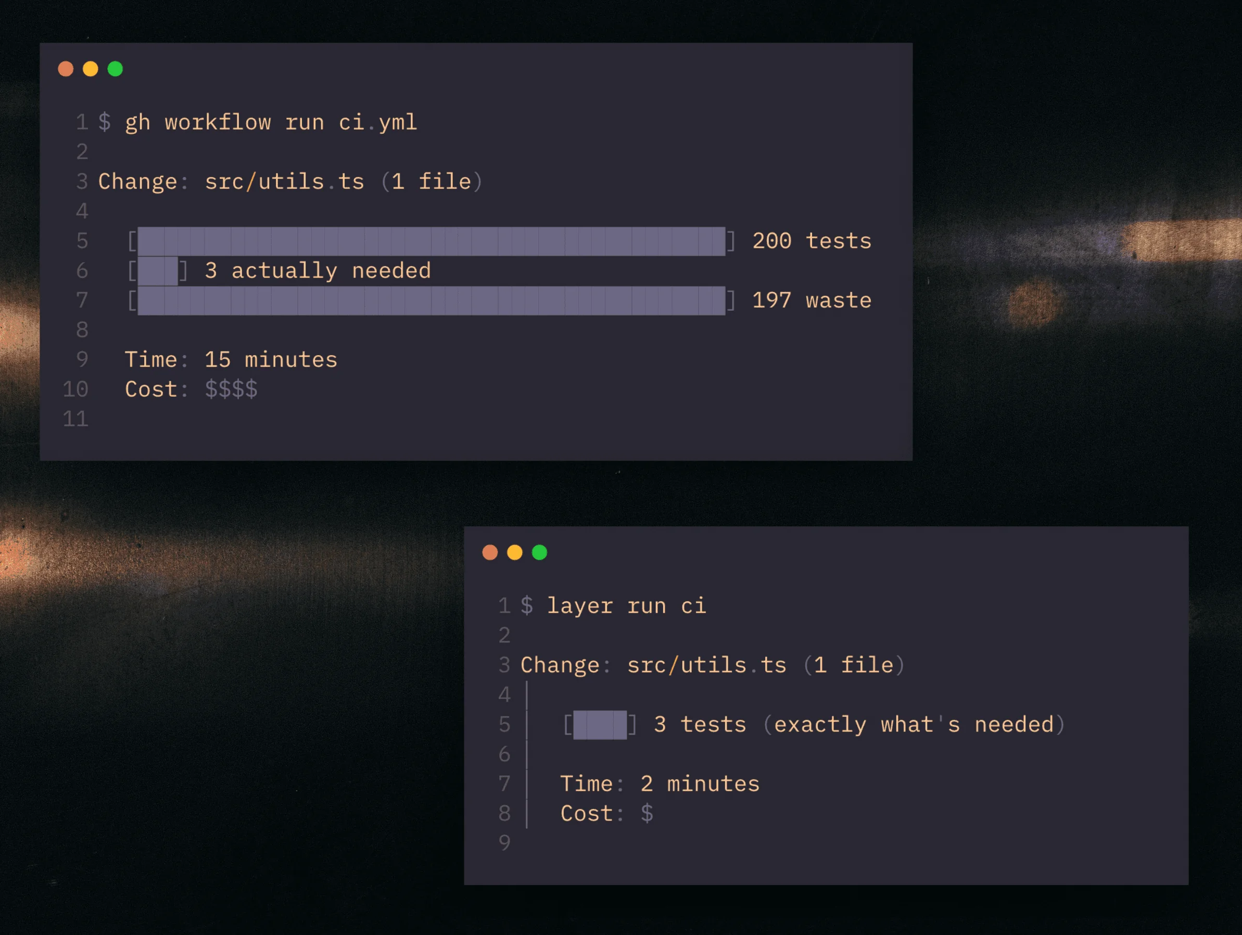Click 'Time: 2 minutes' line
The width and height of the screenshot is (1242, 935).
pos(660,784)
